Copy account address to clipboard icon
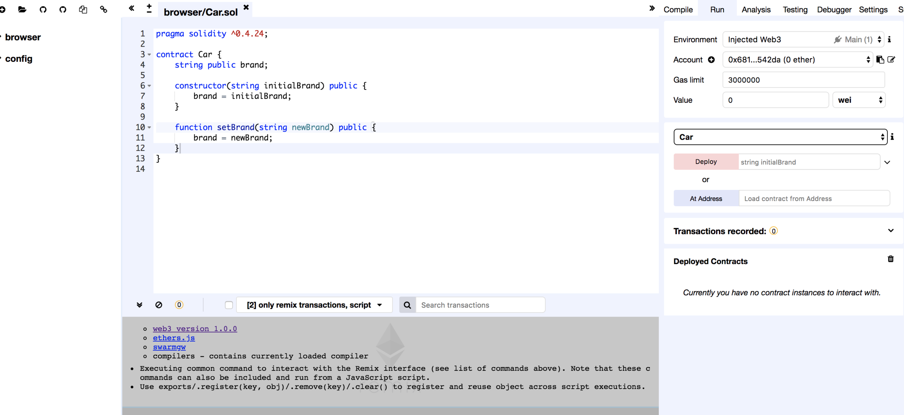The height and width of the screenshot is (415, 904). pos(880,60)
